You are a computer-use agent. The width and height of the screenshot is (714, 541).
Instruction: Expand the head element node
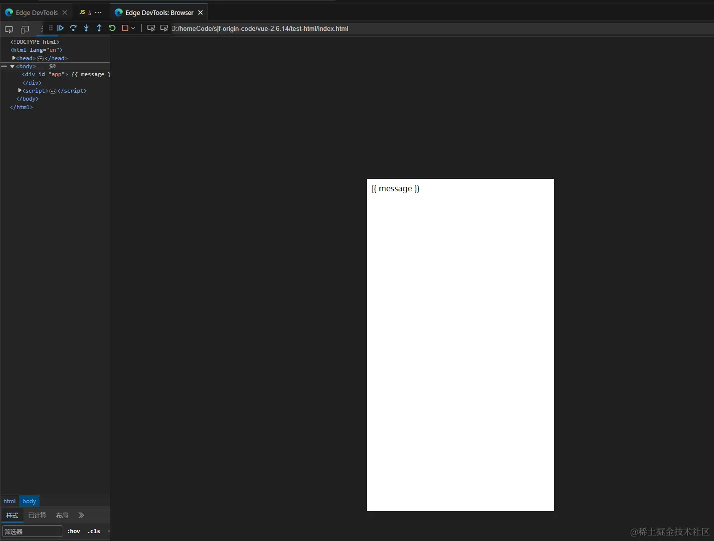(x=14, y=58)
